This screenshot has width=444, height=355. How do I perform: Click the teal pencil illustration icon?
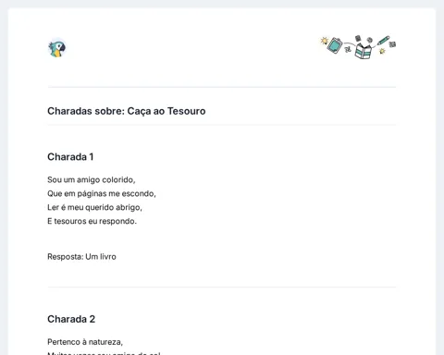pos(383,41)
